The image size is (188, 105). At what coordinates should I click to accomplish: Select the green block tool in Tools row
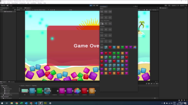[122, 47]
